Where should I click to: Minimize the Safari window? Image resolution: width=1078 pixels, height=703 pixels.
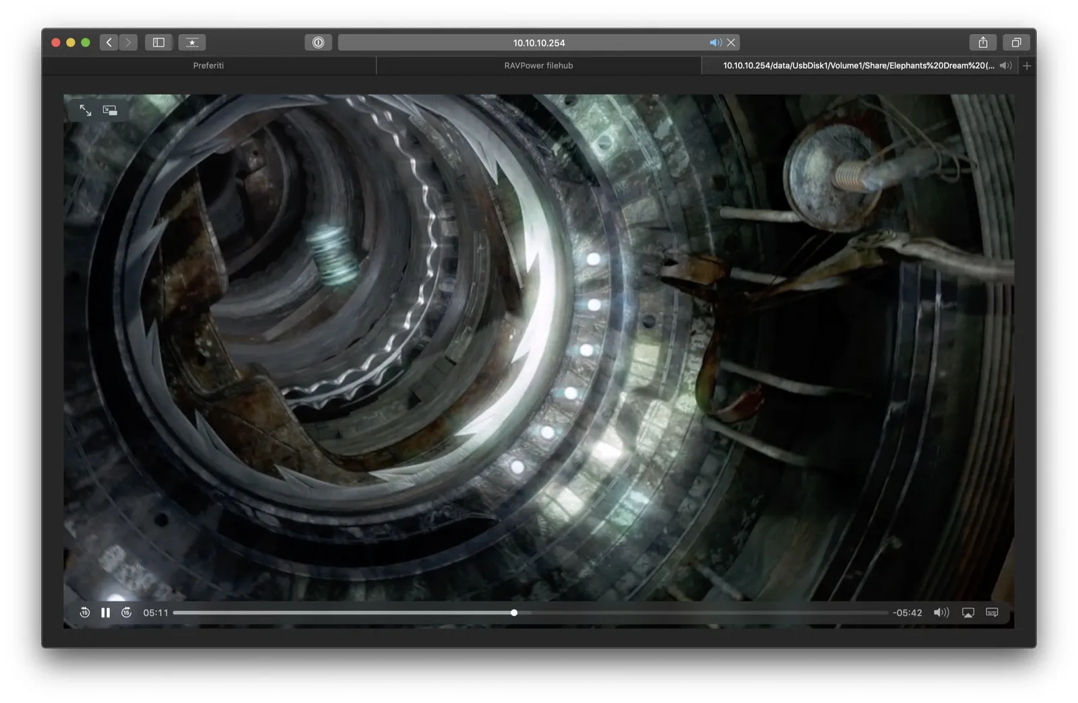[x=71, y=42]
